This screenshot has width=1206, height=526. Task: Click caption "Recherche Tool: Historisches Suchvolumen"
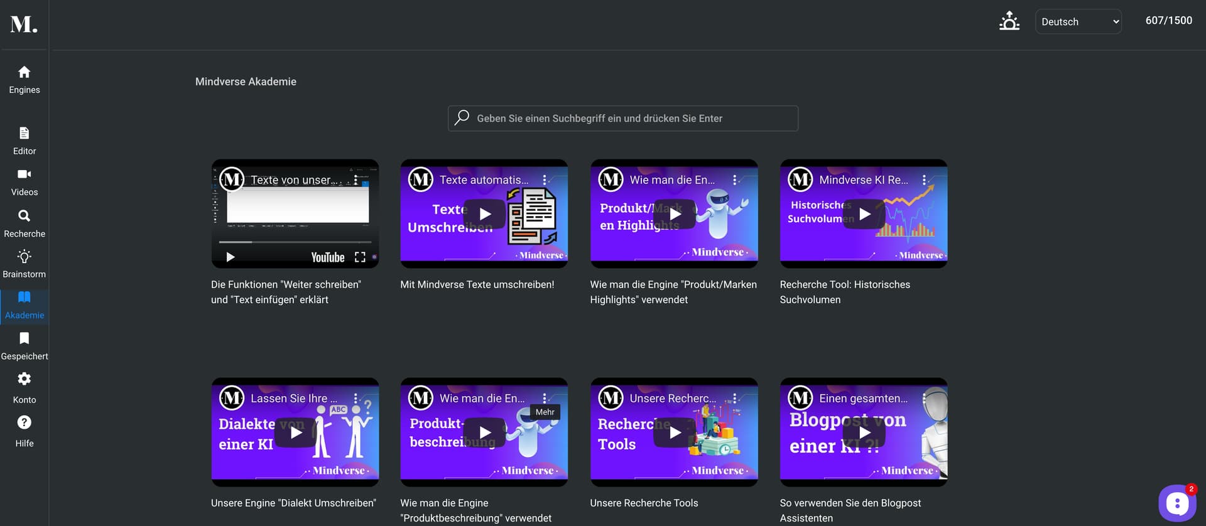tap(845, 292)
